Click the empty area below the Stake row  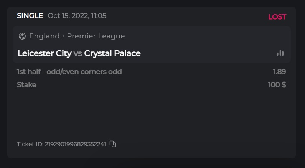pyautogui.click(x=152, y=113)
